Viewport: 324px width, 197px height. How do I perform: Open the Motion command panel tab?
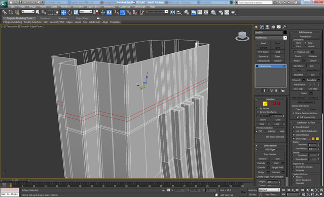[273, 27]
